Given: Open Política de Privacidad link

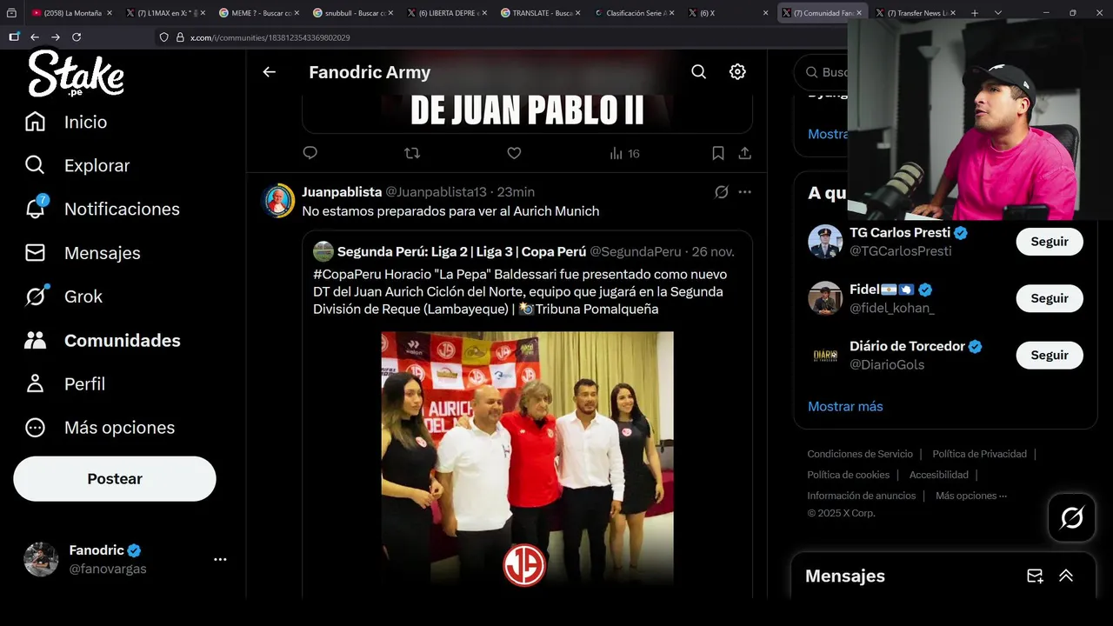Looking at the screenshot, I should pos(979,454).
